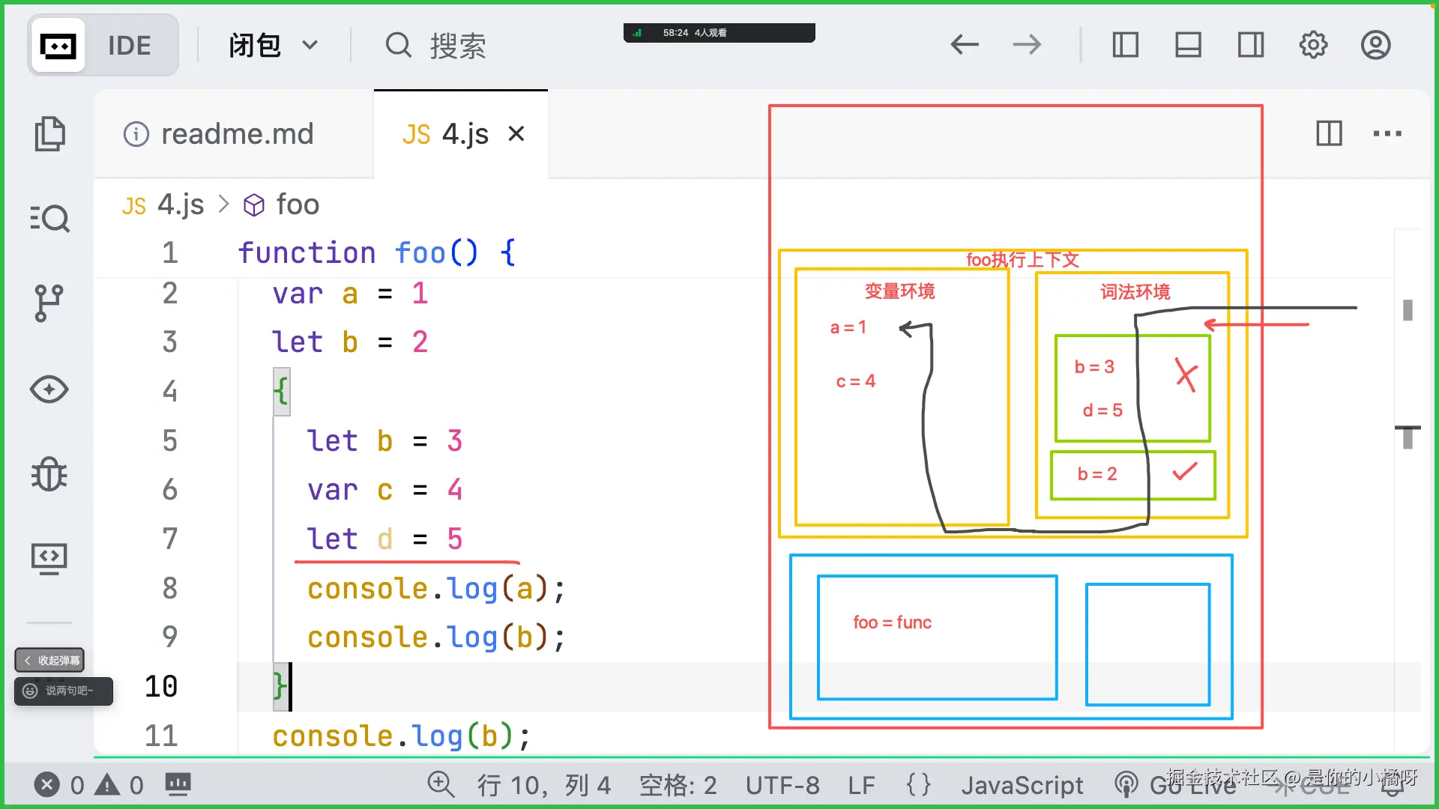Open the editor more actions ellipsis menu
1439x809 pixels.
tap(1387, 134)
